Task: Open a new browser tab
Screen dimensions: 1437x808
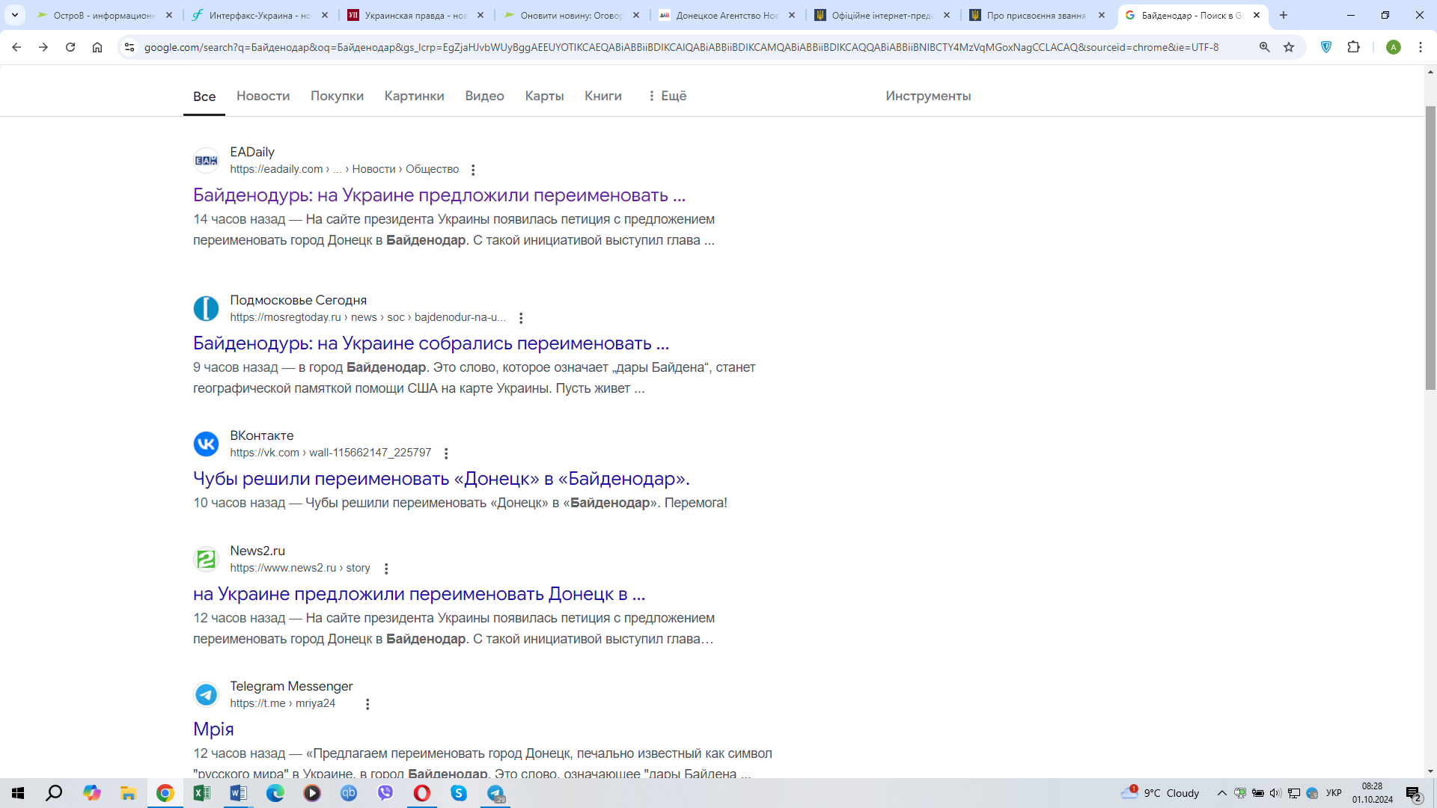Action: (1284, 15)
